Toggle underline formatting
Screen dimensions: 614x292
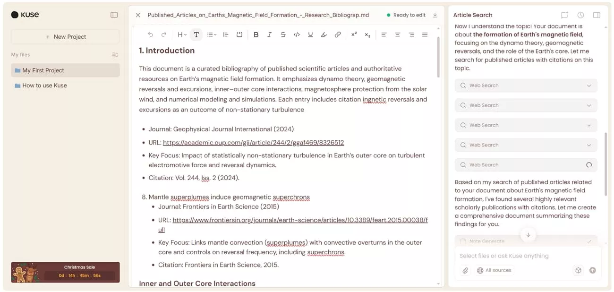tap(310, 34)
